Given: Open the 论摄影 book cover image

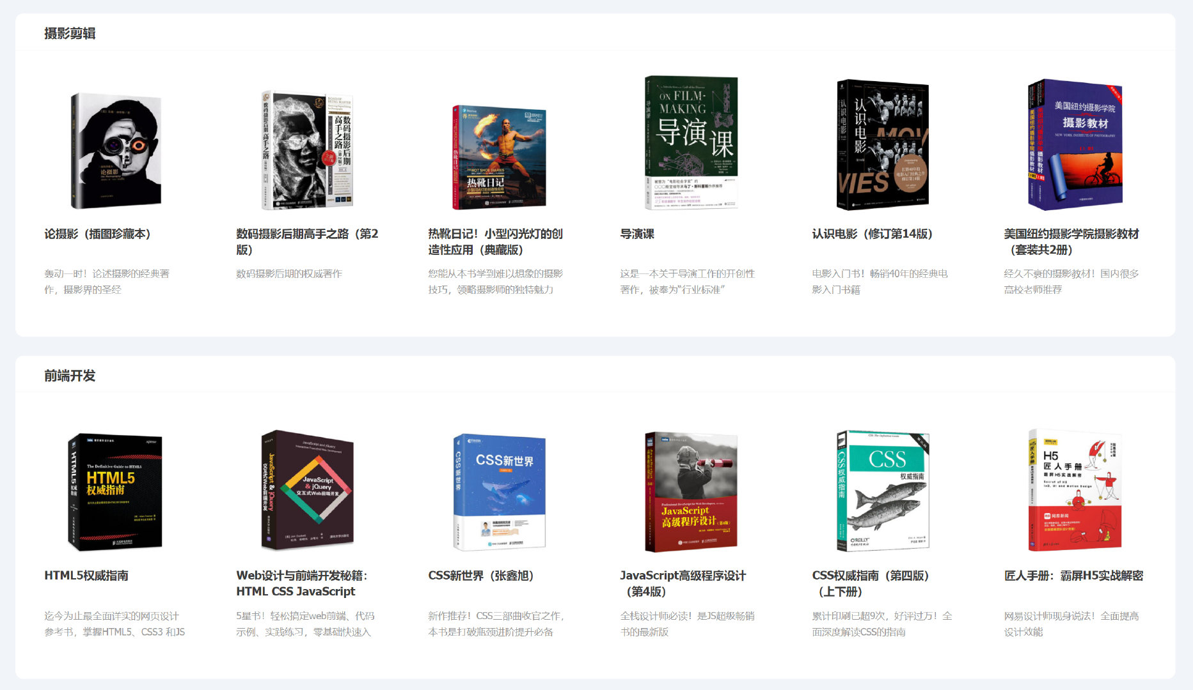Looking at the screenshot, I should (116, 151).
